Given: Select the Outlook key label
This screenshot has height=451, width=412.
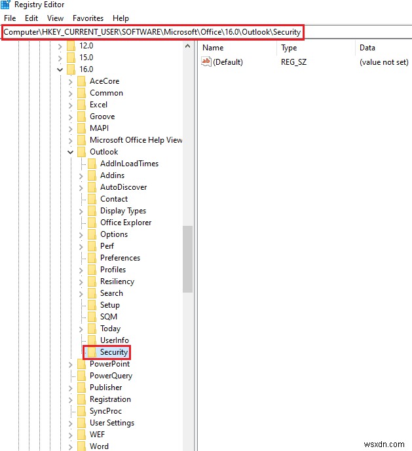Looking at the screenshot, I should pos(104,152).
